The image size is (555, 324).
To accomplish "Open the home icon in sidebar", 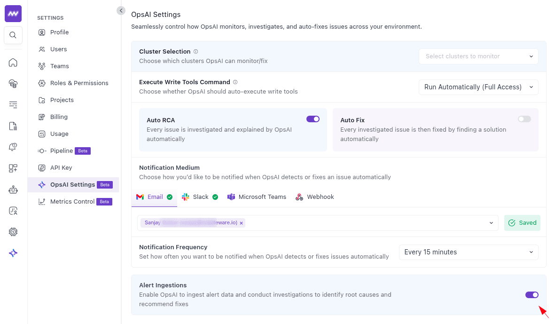I will click(x=13, y=63).
